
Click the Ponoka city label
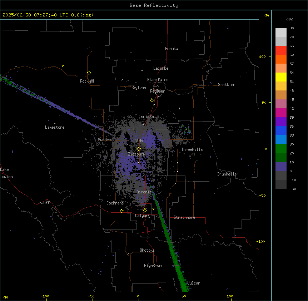pyautogui.click(x=172, y=49)
